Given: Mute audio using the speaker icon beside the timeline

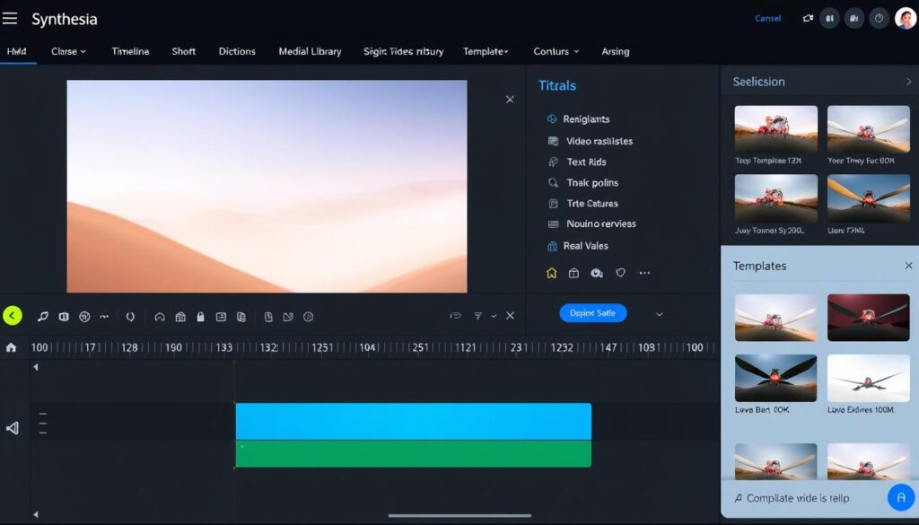Looking at the screenshot, I should click(x=12, y=428).
